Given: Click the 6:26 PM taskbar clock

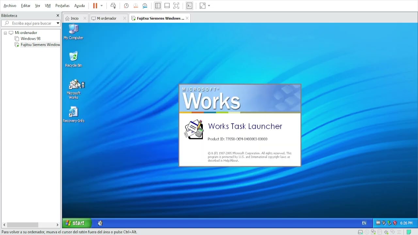Looking at the screenshot, I should pyautogui.click(x=406, y=223).
